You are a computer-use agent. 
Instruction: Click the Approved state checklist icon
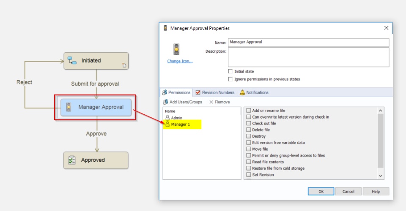pyautogui.click(x=71, y=160)
